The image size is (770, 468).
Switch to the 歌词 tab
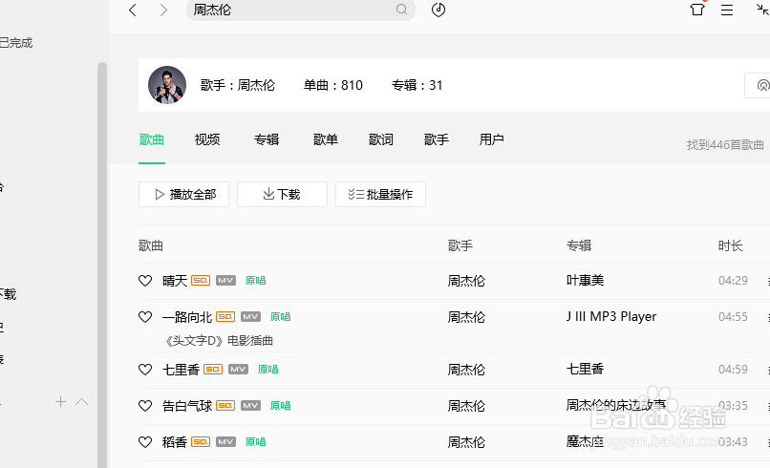click(x=381, y=139)
